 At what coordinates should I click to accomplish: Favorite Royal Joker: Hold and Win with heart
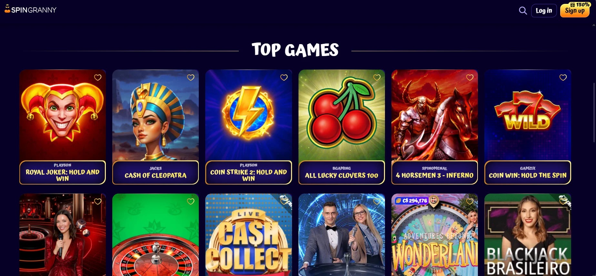[98, 77]
